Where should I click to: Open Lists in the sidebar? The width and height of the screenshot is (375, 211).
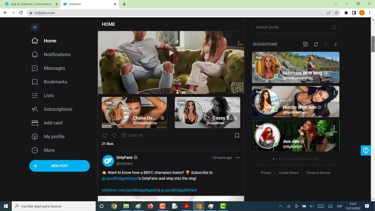pyautogui.click(x=42, y=96)
